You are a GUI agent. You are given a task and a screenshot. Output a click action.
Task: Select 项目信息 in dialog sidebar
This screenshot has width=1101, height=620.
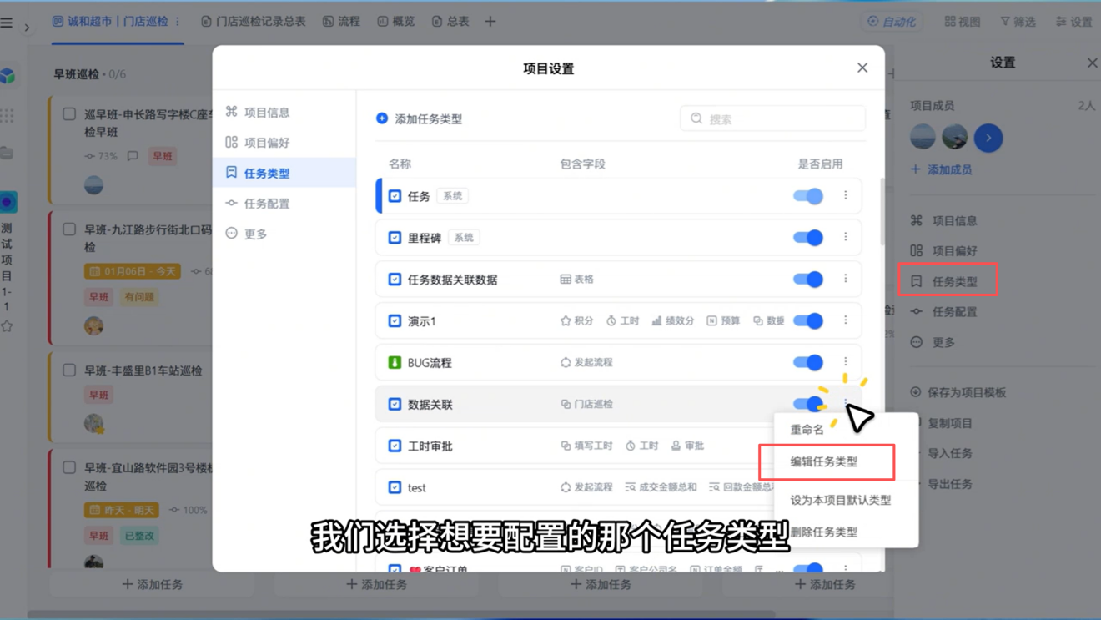(x=284, y=112)
